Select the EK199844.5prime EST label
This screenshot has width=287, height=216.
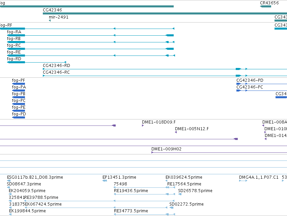point(27,211)
